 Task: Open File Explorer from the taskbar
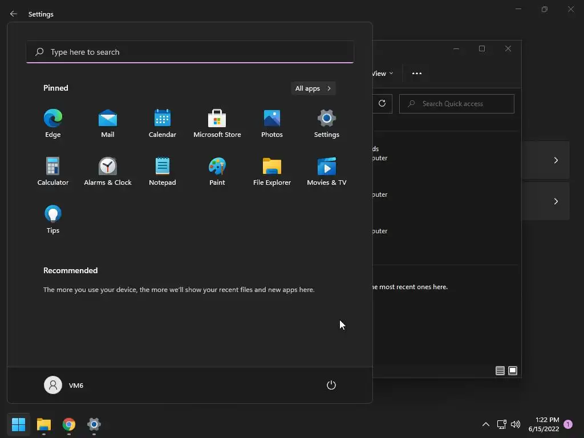(43, 424)
